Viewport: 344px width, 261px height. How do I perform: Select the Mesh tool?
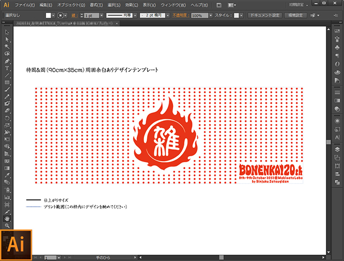(x=7, y=161)
